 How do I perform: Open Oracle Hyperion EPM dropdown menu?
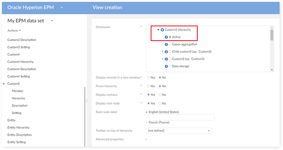tap(62, 8)
